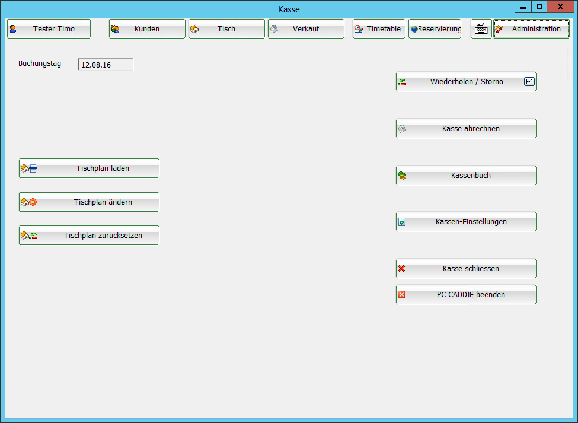Click the globe icon on Reservierung

(414, 29)
